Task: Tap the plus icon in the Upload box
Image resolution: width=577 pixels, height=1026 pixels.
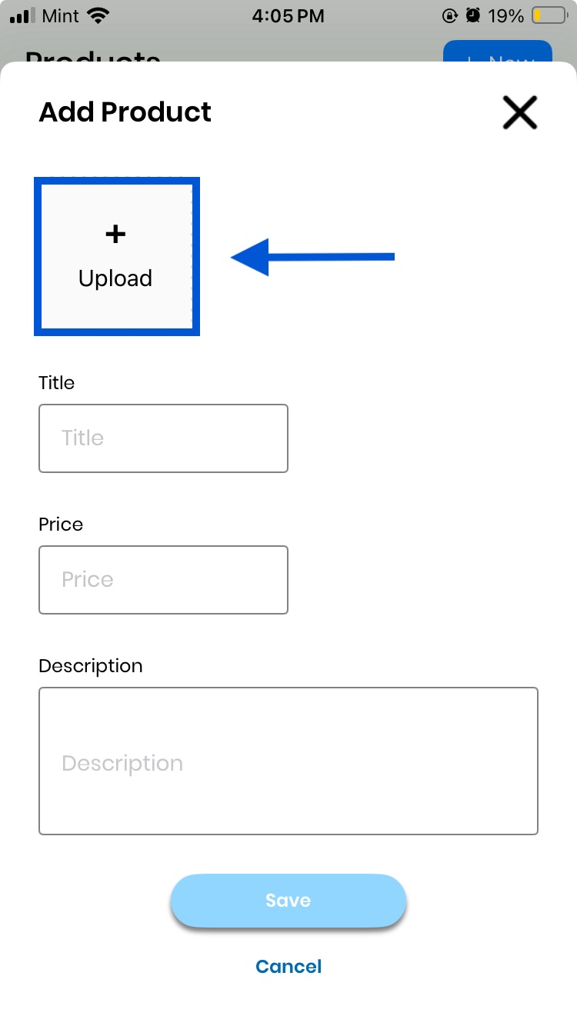Action: click(x=115, y=234)
